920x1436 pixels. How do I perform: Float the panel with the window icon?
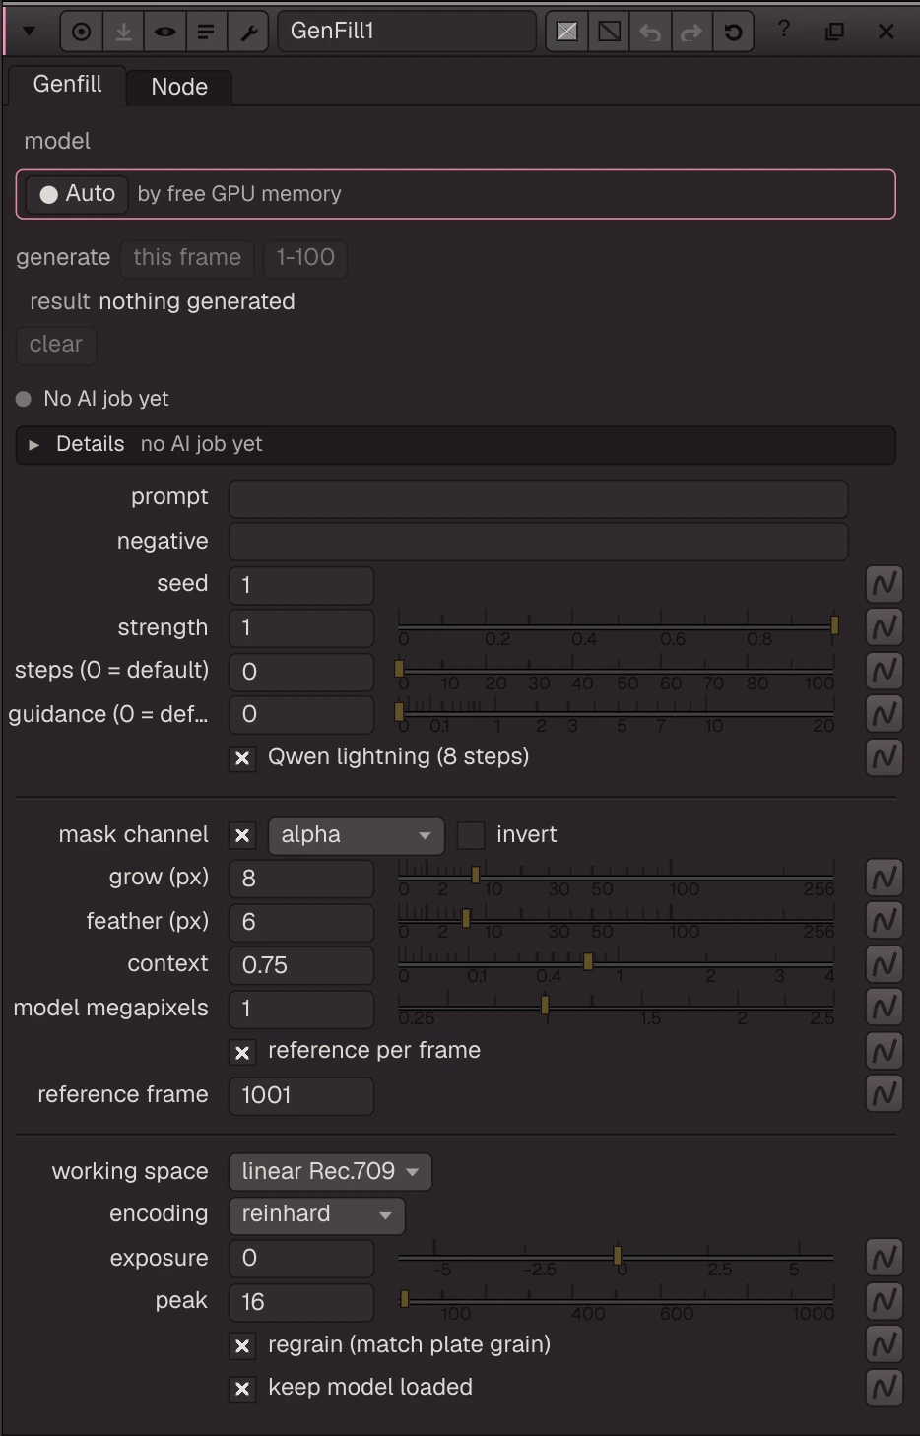pos(834,32)
